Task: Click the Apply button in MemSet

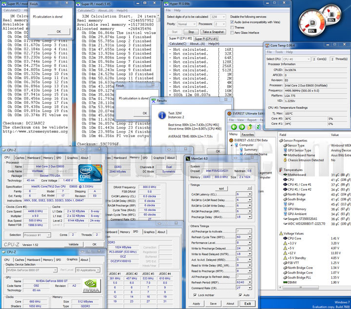Action: click(x=196, y=304)
